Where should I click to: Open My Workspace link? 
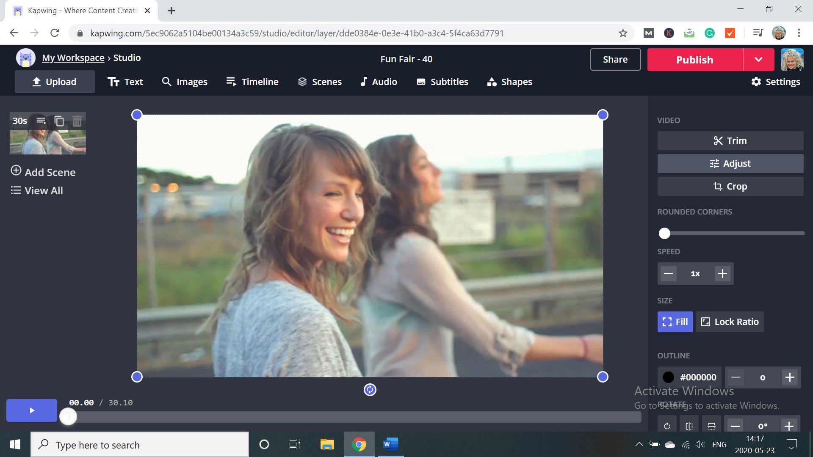(x=73, y=58)
